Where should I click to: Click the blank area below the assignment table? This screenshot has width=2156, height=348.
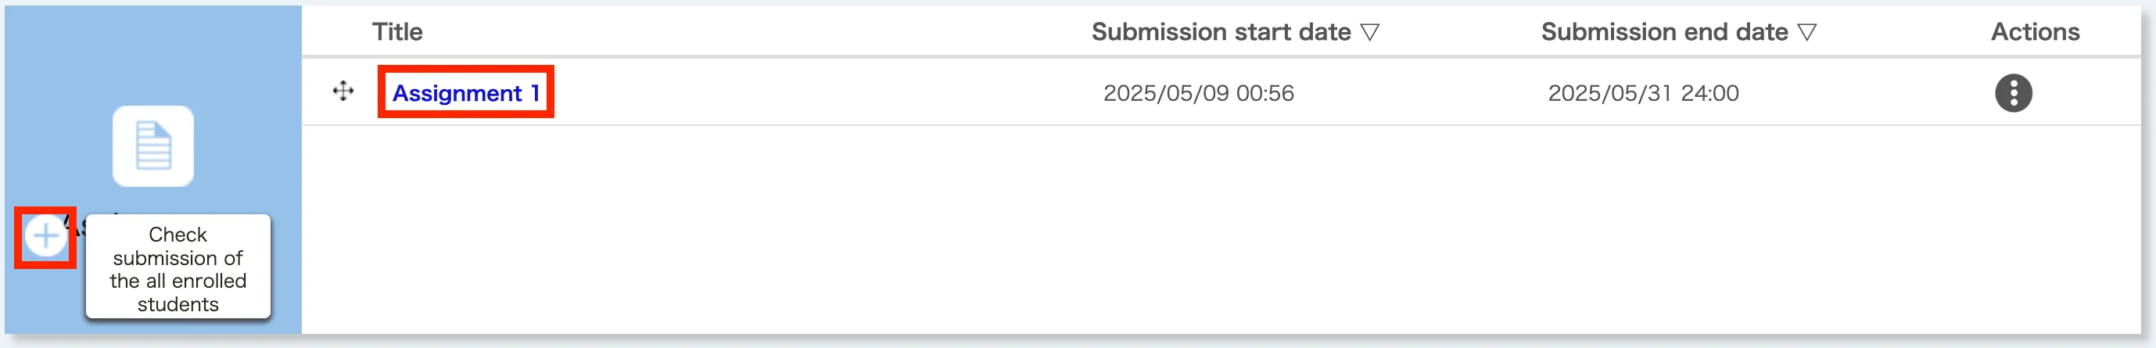point(1171,235)
